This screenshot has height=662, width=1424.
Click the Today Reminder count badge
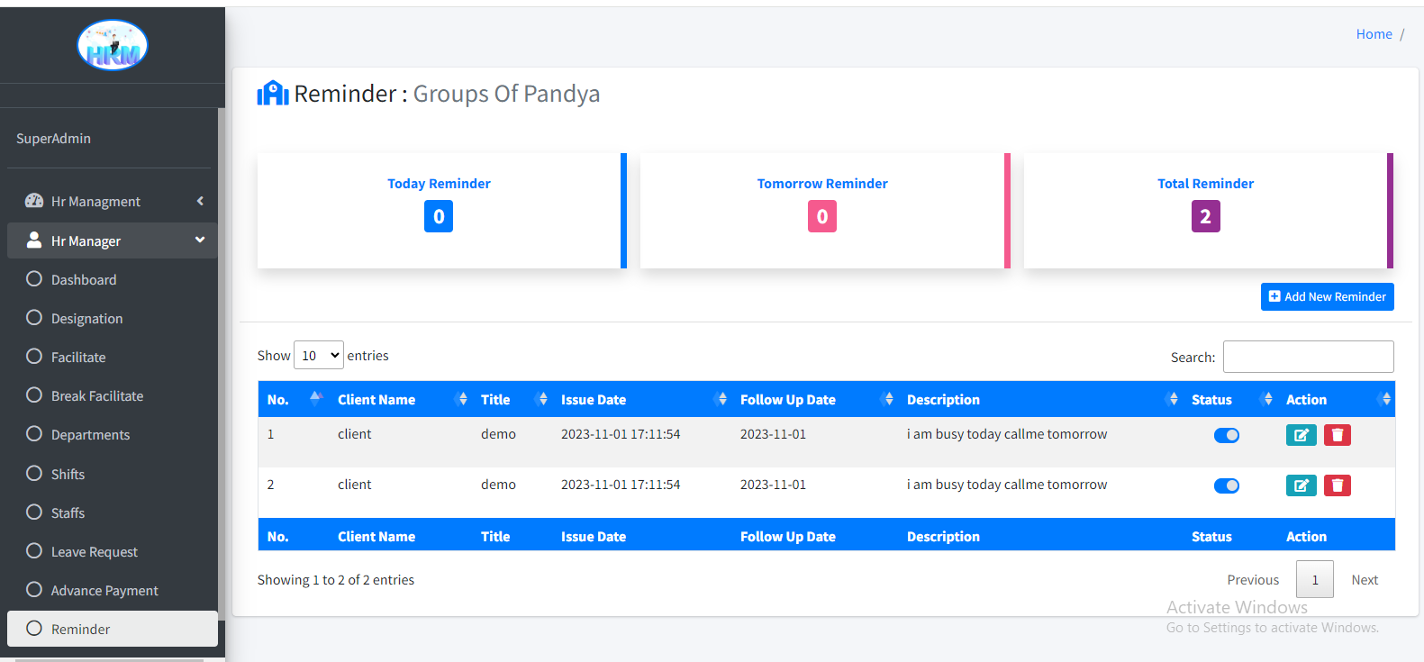(439, 216)
